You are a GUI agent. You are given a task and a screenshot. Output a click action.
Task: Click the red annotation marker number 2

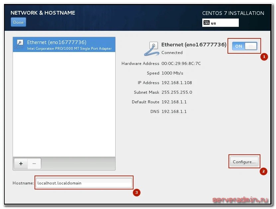(263, 171)
